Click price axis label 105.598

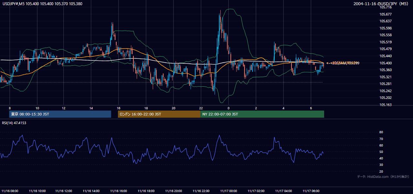coord(385,28)
